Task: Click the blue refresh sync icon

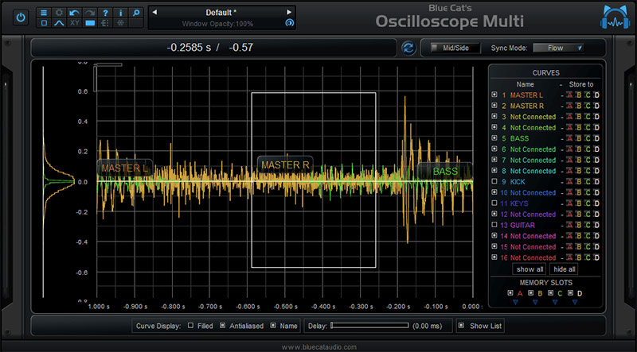Action: (408, 48)
